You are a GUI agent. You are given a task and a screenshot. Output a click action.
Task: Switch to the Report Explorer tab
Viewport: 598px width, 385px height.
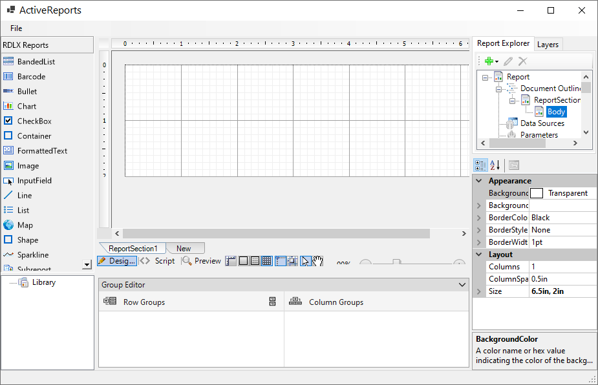click(x=503, y=43)
